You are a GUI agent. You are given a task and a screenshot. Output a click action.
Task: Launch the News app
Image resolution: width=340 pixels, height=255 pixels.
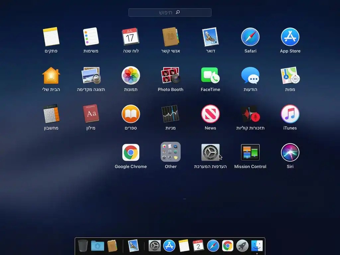click(x=210, y=114)
